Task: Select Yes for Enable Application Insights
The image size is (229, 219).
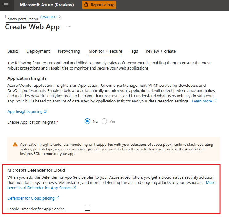Action: (x=104, y=121)
